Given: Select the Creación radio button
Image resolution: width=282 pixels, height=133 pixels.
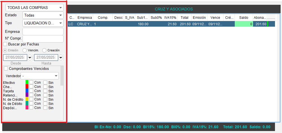Looking at the screenshot, I should click(x=44, y=50).
